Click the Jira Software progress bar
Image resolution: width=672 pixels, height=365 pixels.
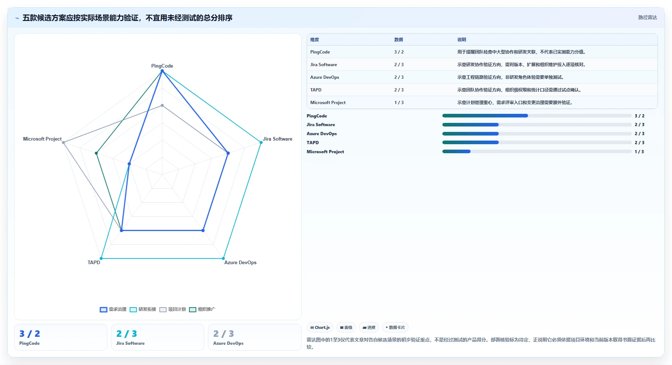pos(537,125)
